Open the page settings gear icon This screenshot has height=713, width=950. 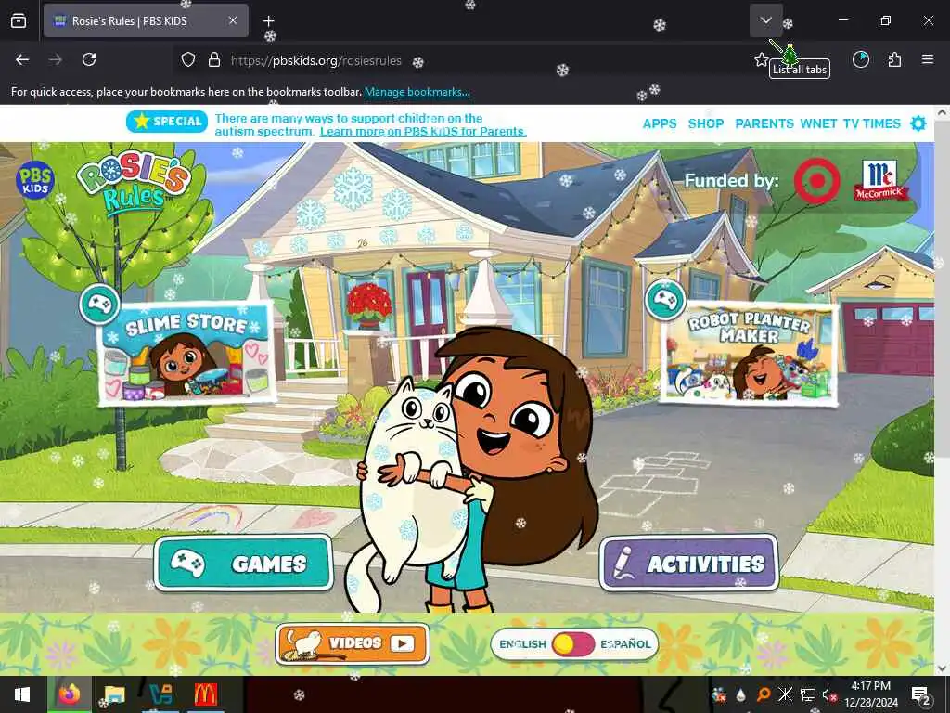[x=918, y=123]
